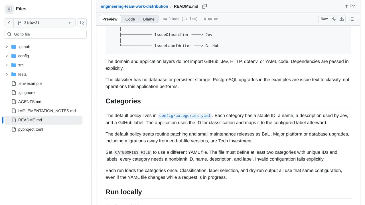The image size is (365, 205).
Task: Click the Run locally heading
Action: (x=124, y=192)
